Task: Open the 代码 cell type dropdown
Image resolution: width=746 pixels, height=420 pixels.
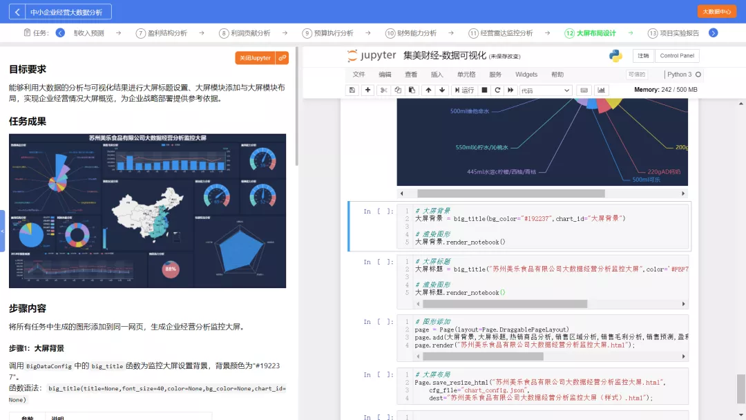Action: click(x=546, y=90)
